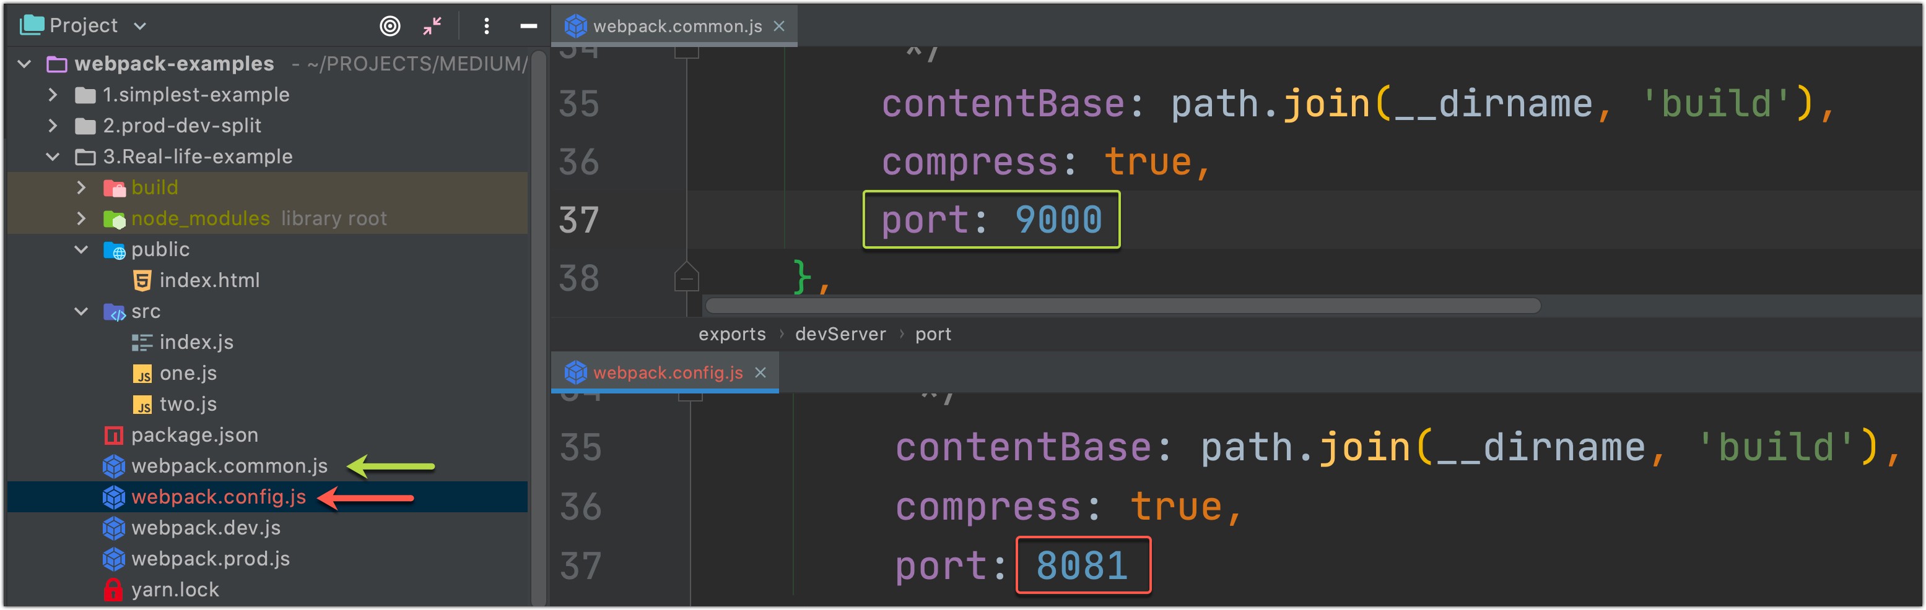Click the devServer breadcrumb

840,335
